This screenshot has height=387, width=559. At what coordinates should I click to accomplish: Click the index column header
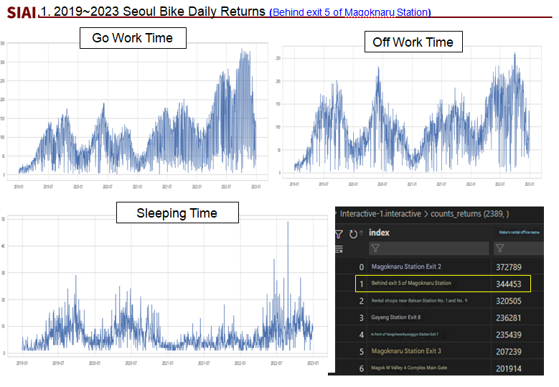tap(380, 233)
